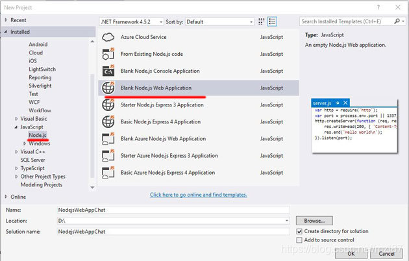Expand the Recent section

pyautogui.click(x=6, y=20)
